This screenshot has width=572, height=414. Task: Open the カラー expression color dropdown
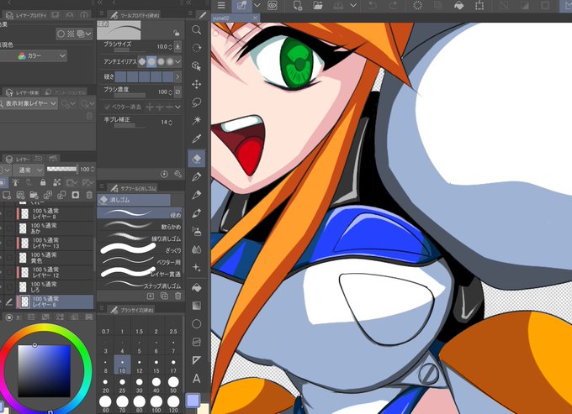click(x=34, y=56)
